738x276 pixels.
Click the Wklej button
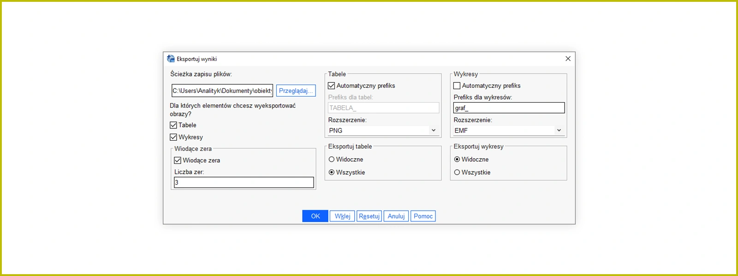click(342, 216)
